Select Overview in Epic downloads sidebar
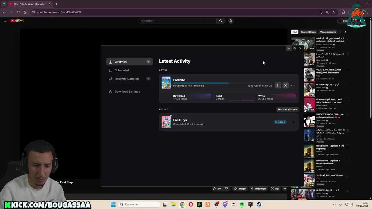 coord(130,62)
